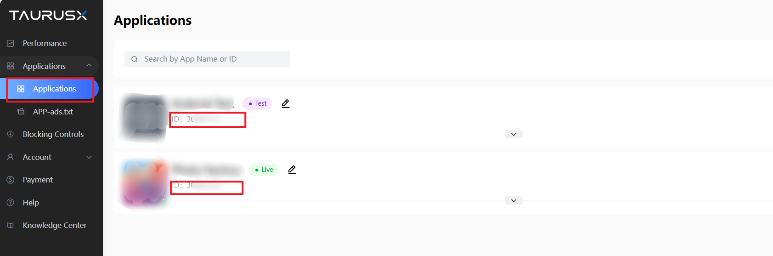Image resolution: width=773 pixels, height=256 pixels.
Task: Go to the Performance page
Action: (x=45, y=43)
